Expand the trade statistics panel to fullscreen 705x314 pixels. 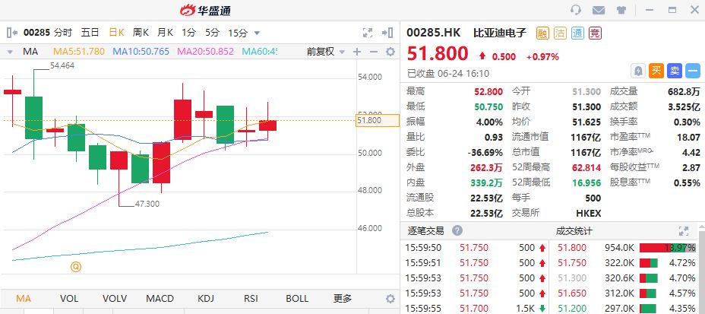tap(684, 231)
